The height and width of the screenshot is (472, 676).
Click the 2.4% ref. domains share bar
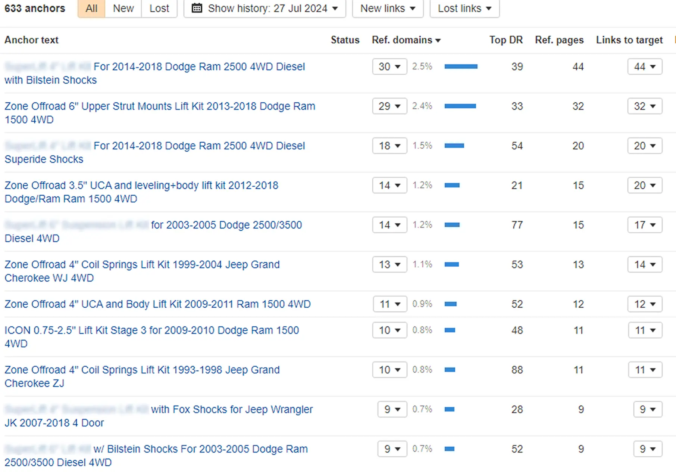pyautogui.click(x=460, y=106)
